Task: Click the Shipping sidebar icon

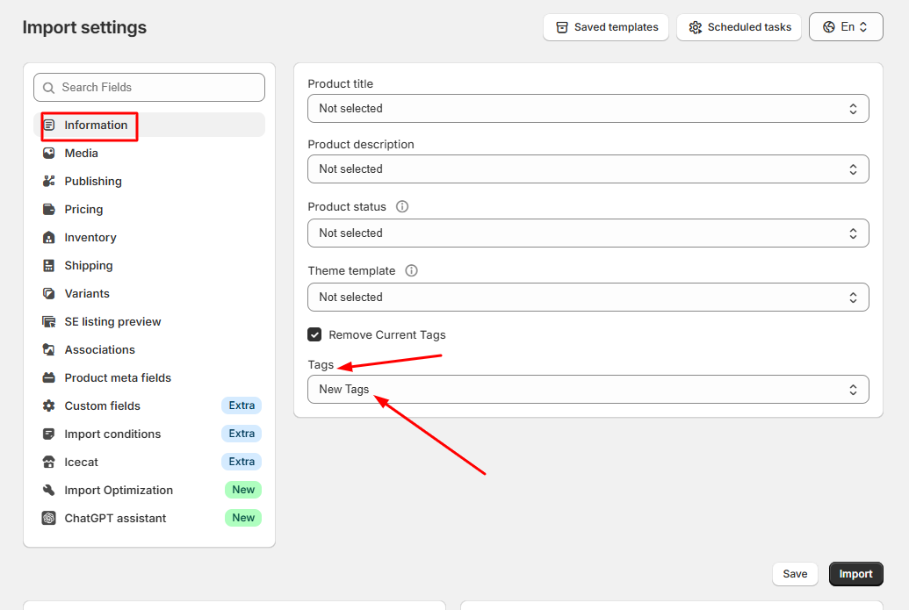Action: click(49, 265)
